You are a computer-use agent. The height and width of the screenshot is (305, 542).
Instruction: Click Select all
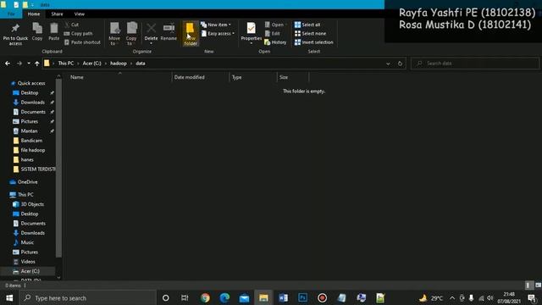(x=307, y=25)
